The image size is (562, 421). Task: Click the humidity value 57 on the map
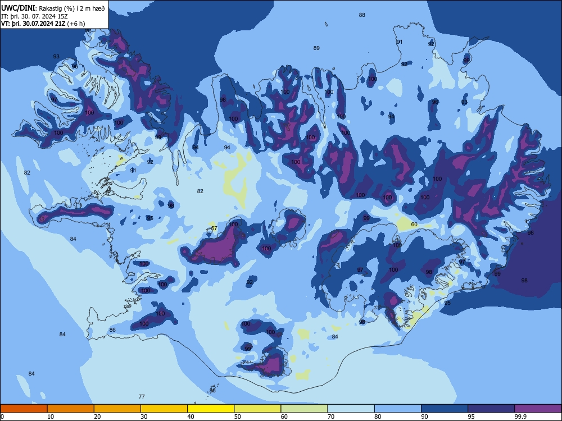[x=214, y=228]
